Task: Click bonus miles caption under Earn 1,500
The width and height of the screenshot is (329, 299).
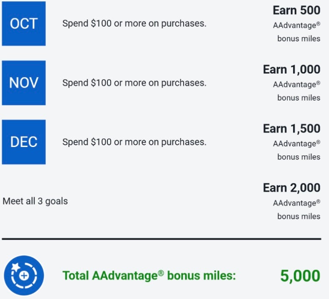Action: point(299,157)
